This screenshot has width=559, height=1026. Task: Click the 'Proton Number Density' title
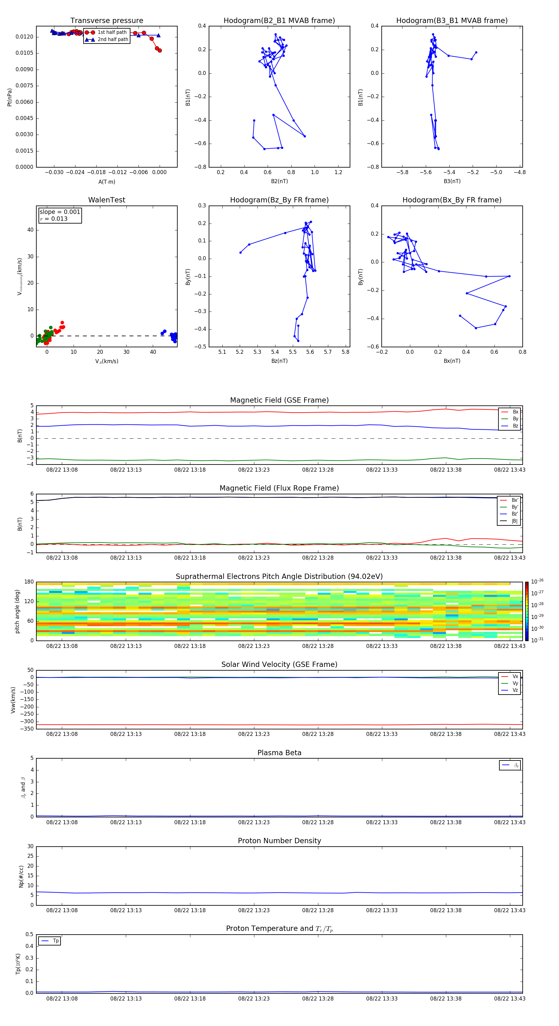click(x=279, y=841)
